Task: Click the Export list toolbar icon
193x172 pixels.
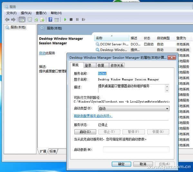Action: (42, 20)
